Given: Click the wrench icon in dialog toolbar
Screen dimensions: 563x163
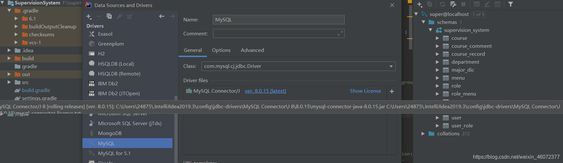Looking at the screenshot, I should pyautogui.click(x=119, y=16).
